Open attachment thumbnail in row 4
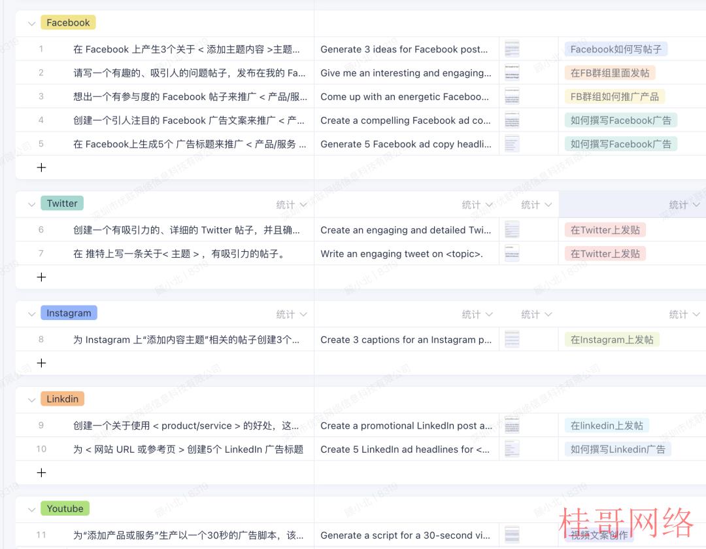This screenshot has width=706, height=549. pos(512,120)
